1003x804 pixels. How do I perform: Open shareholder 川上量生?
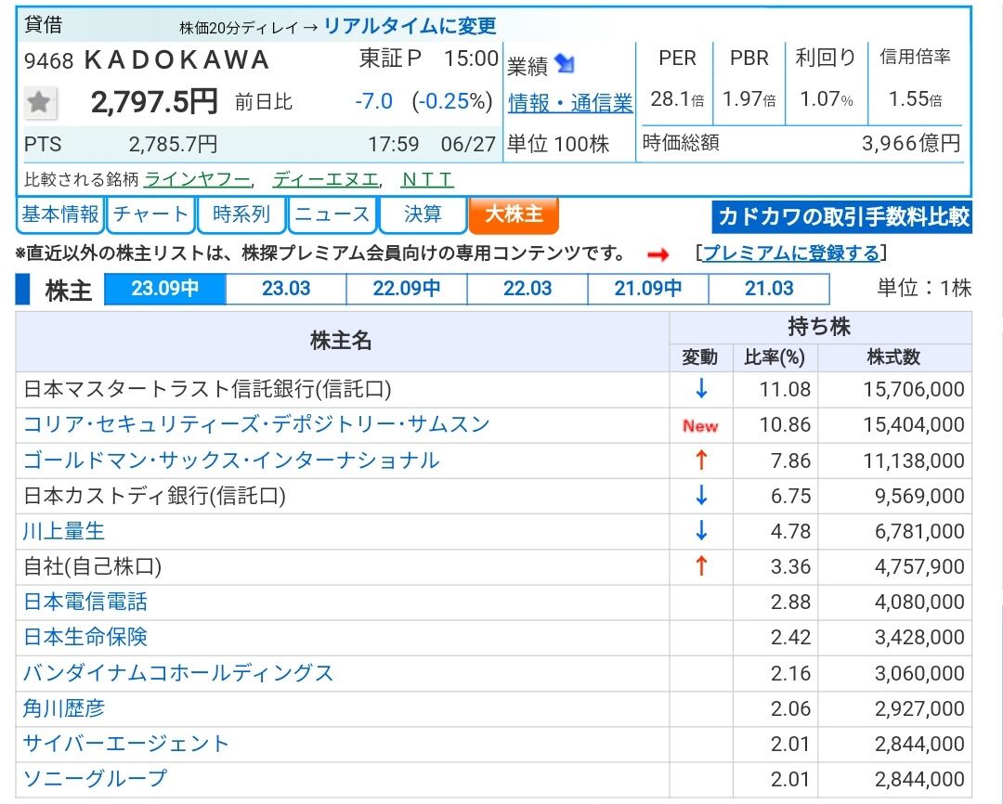pos(63,531)
